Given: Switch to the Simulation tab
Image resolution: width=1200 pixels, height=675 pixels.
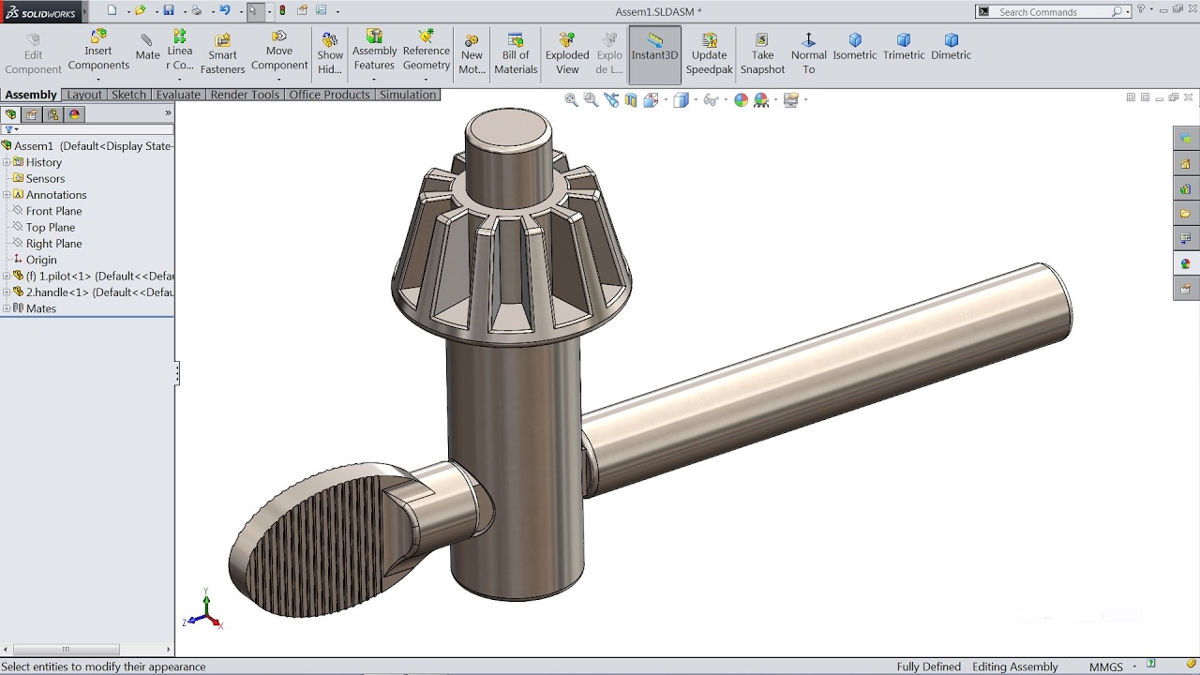Looking at the screenshot, I should (408, 95).
